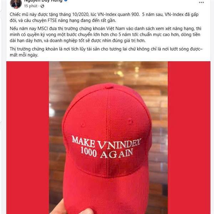Click "1000 AGAIN" text on the cap
Image resolution: width=214 pixels, height=214 pixels.
pyautogui.click(x=107, y=153)
